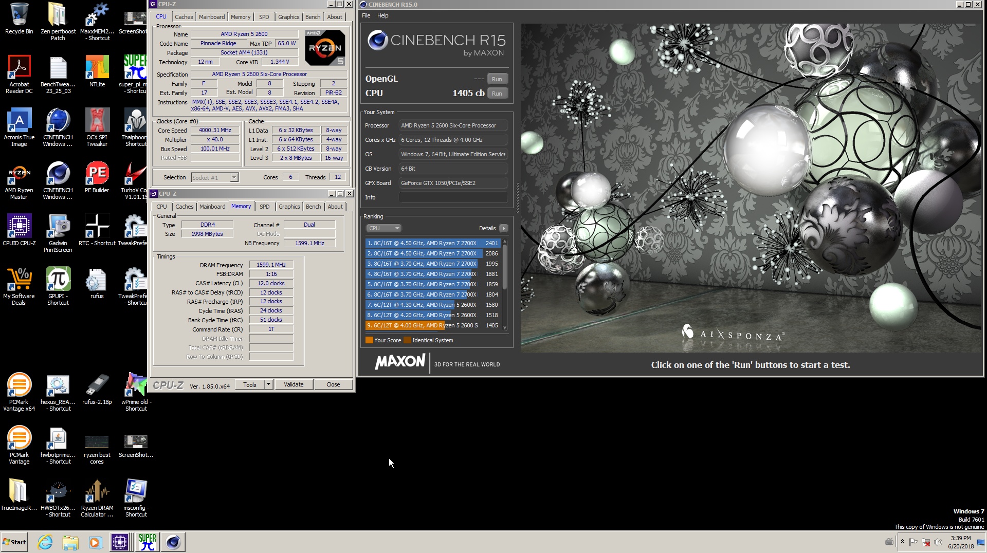The height and width of the screenshot is (553, 987).
Task: Open RTC shortcut icon
Action: point(97,230)
